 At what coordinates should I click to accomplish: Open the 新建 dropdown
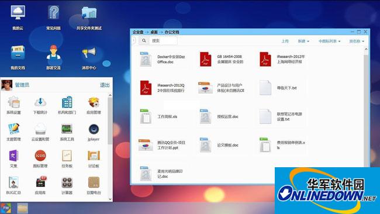point(303,41)
